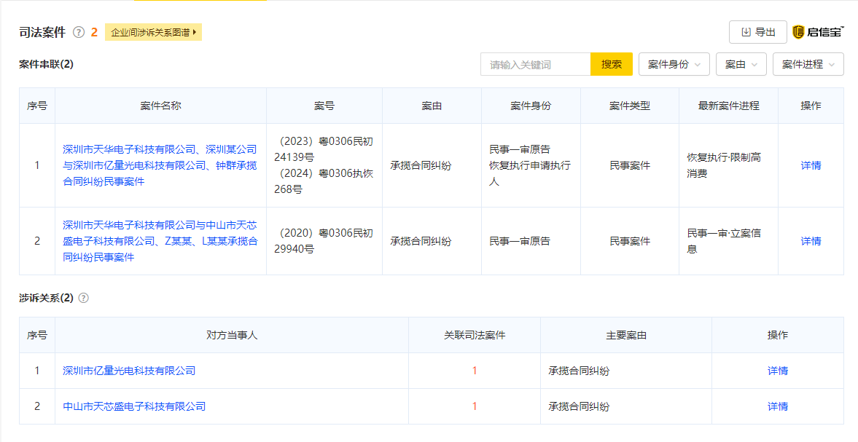Click related case count for 中山市天芯盛
858x442 pixels.
pyautogui.click(x=475, y=406)
